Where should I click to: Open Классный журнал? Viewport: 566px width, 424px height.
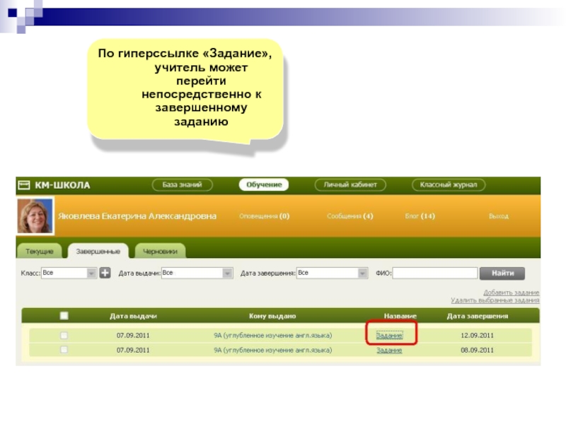coord(449,184)
